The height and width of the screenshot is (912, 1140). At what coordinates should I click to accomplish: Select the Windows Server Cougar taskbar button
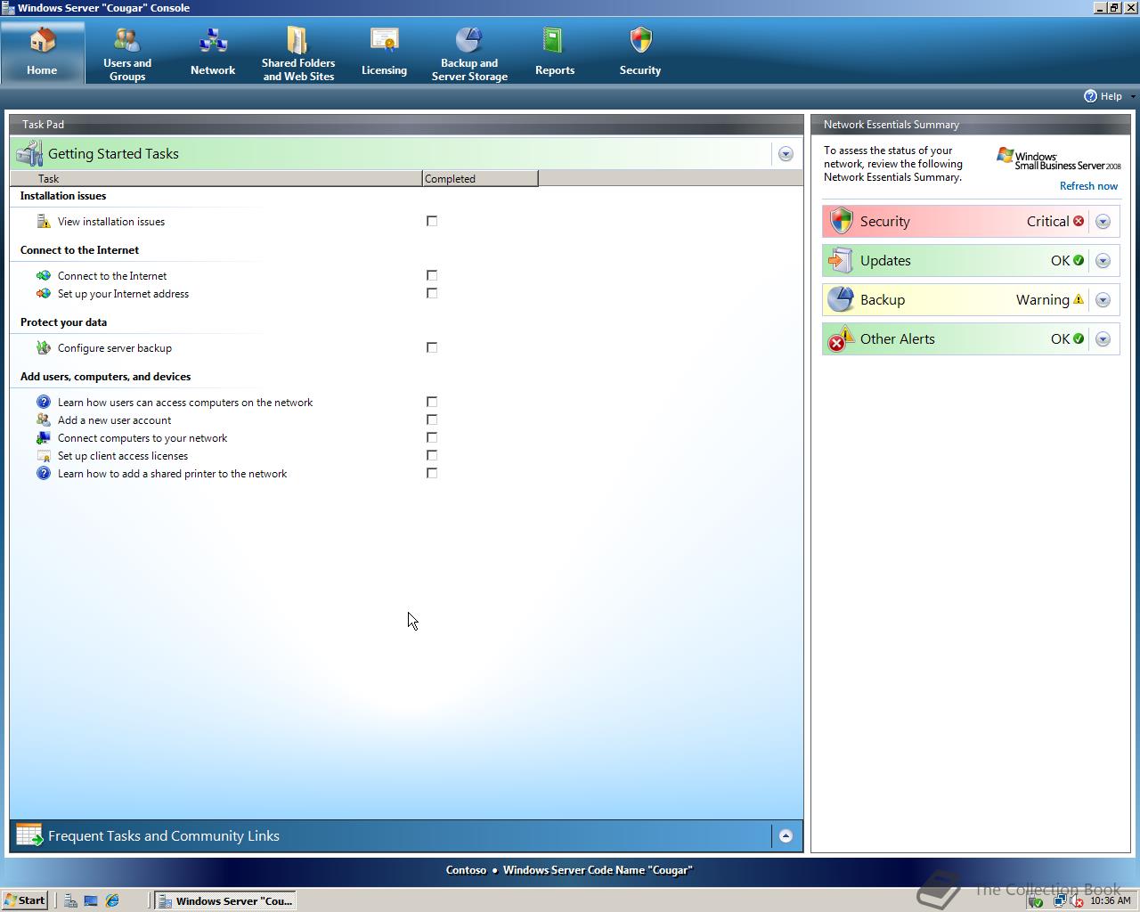pos(224,900)
